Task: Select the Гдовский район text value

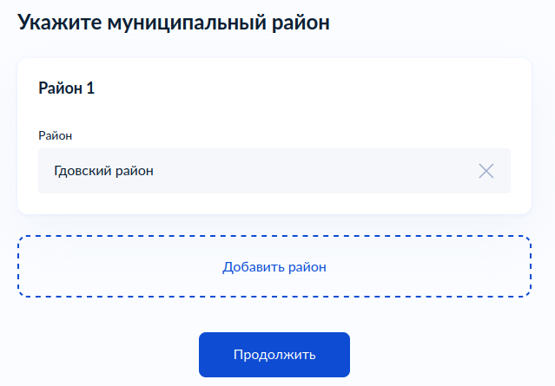Action: [x=103, y=171]
